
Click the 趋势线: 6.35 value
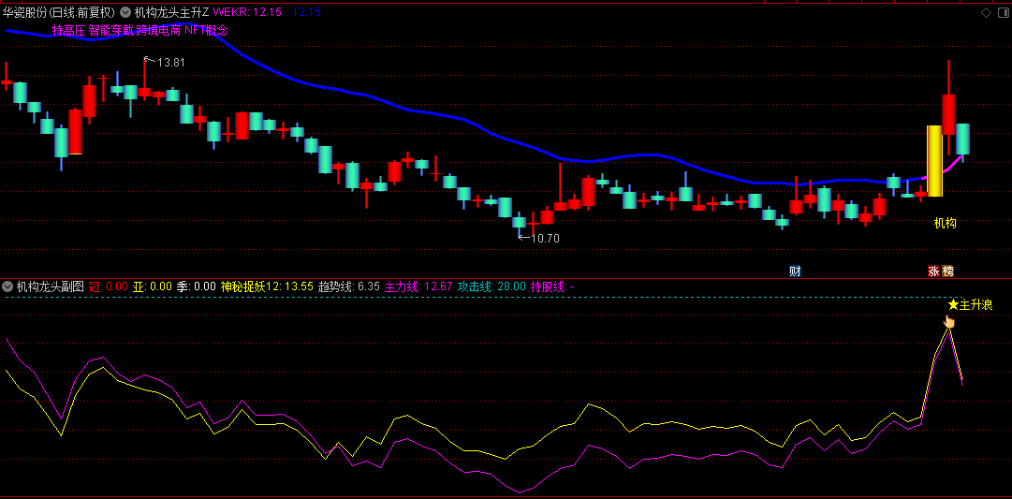(348, 286)
